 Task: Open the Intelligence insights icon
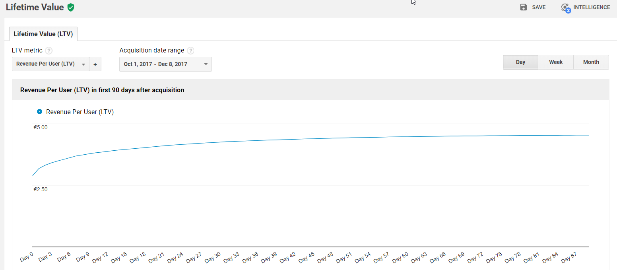point(565,8)
